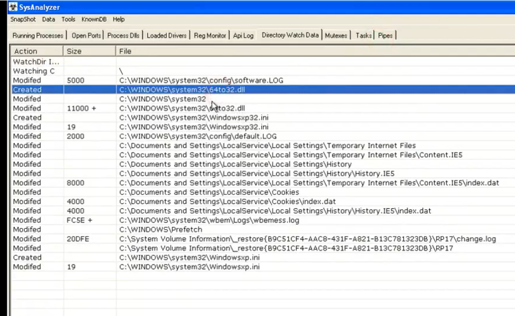Switch to the Reg Monitor tab

pyautogui.click(x=210, y=35)
